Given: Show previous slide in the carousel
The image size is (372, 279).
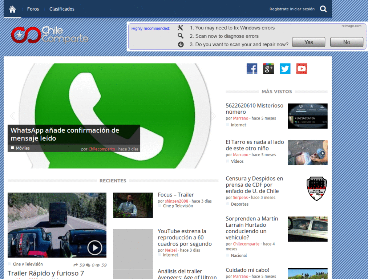Looking at the screenshot, I should (x=12, y=116).
